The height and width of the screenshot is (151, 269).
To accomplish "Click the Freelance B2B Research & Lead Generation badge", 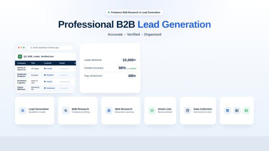I will click(x=134, y=13).
